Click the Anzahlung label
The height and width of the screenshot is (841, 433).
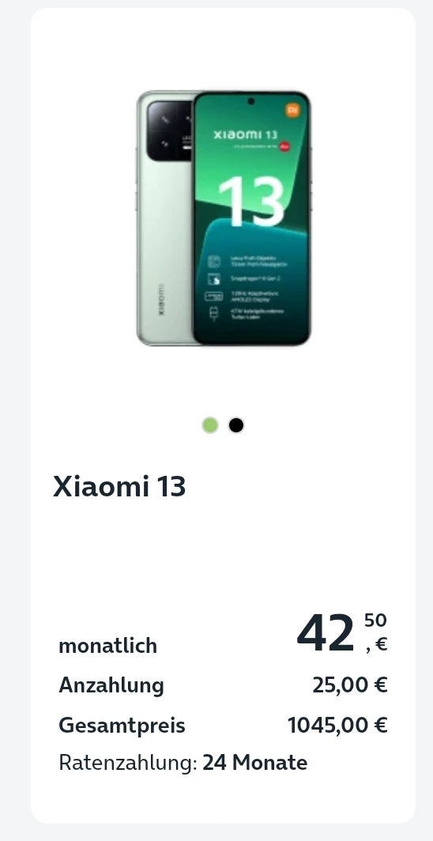(x=111, y=685)
